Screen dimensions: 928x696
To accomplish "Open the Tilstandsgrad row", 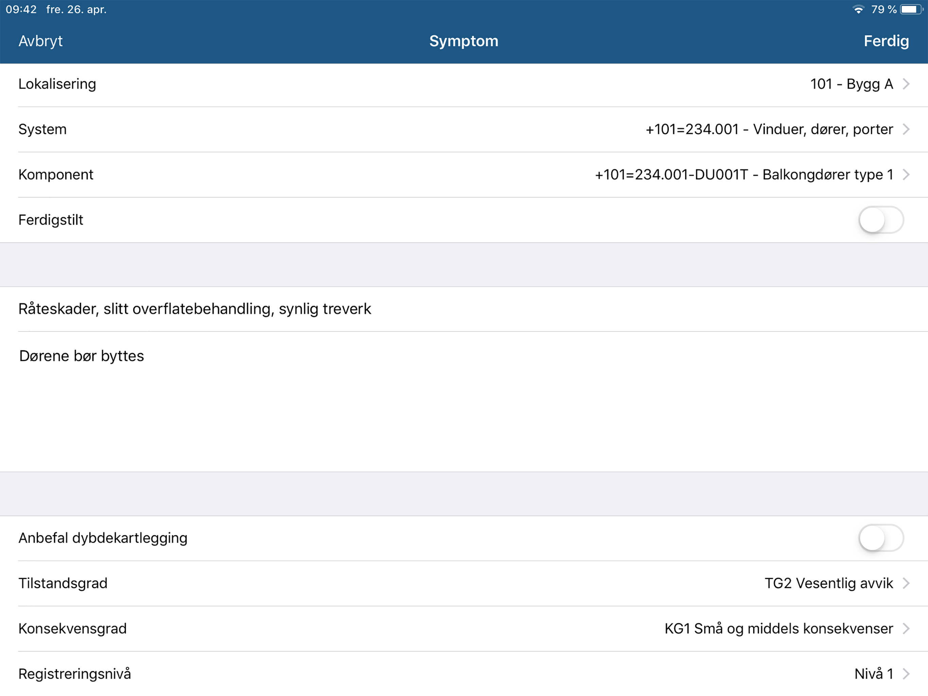I will pyautogui.click(x=464, y=584).
